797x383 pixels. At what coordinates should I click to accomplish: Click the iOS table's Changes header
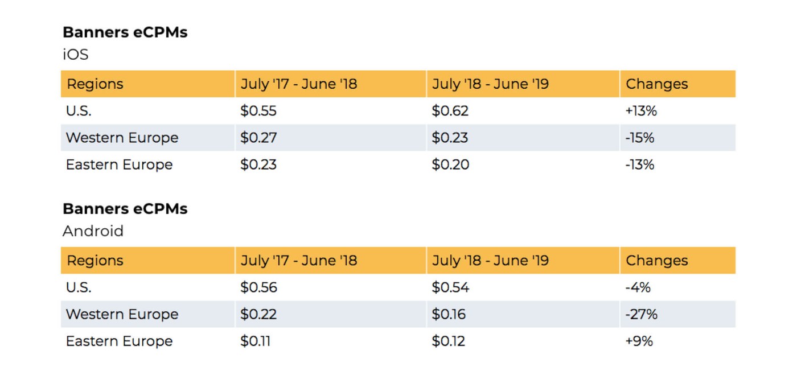(656, 84)
